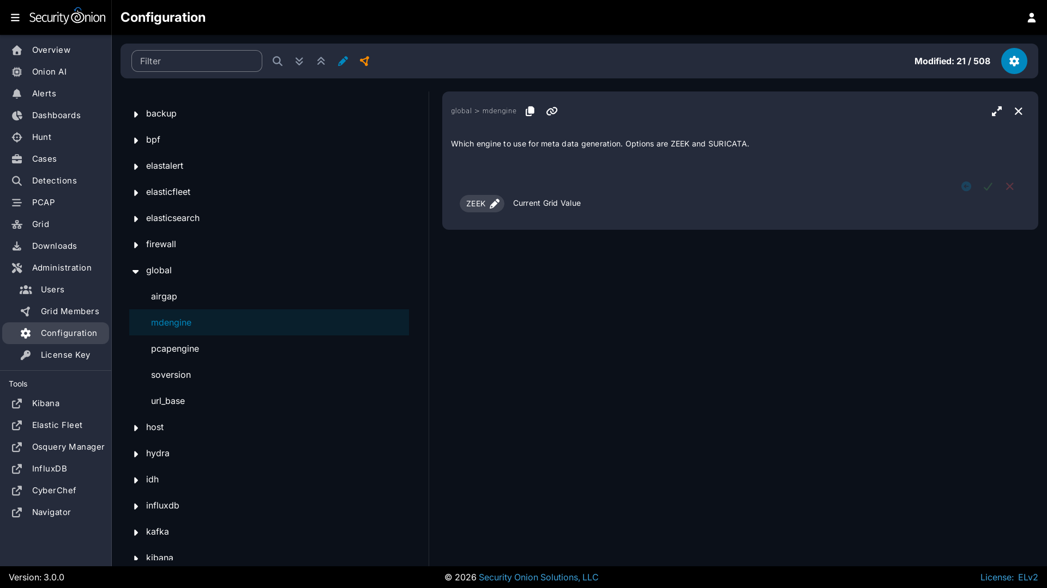The width and height of the screenshot is (1047, 588).
Task: Collapse all settings with double-up chevron
Action: (x=321, y=61)
